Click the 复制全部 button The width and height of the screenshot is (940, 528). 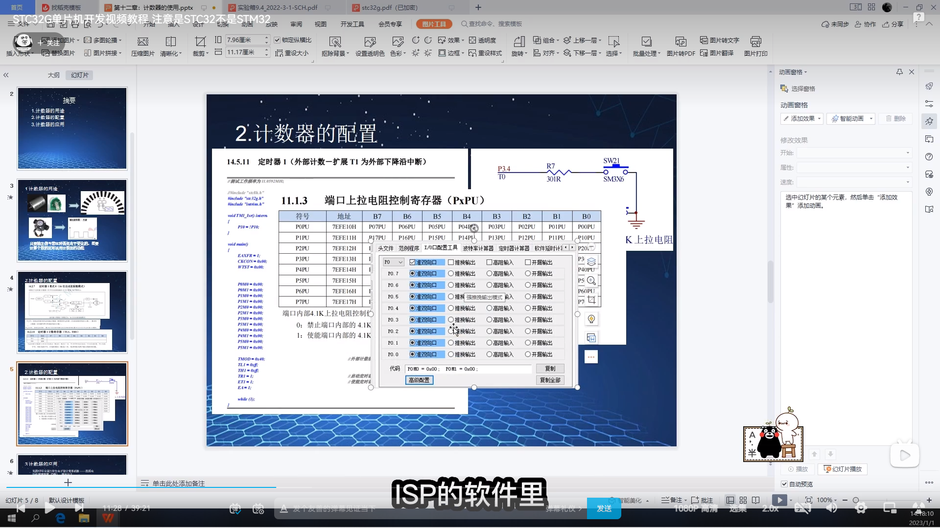pos(550,380)
